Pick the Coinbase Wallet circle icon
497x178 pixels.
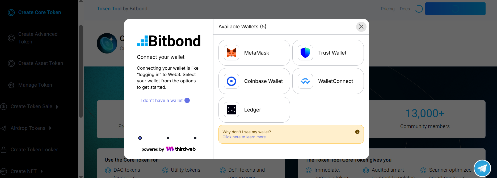click(x=231, y=81)
